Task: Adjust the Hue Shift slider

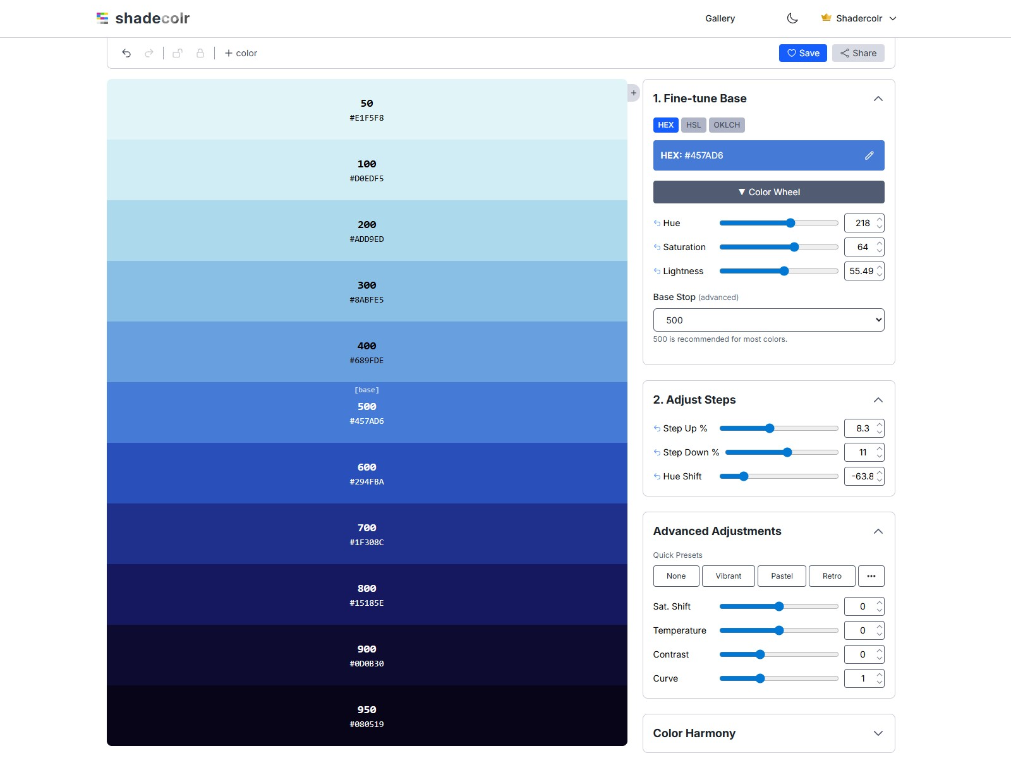Action: point(779,476)
